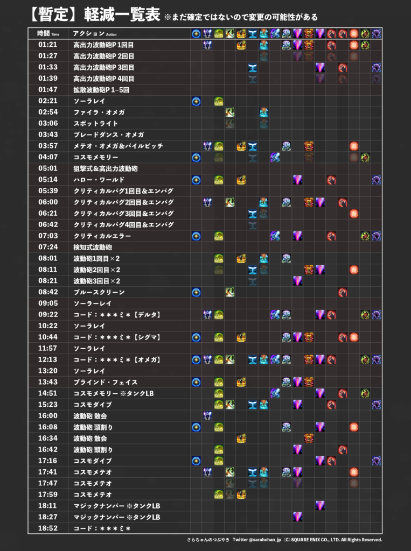This screenshot has height=551, width=411.
Task: Click the blue orb icon in the header row
Action: point(196,33)
